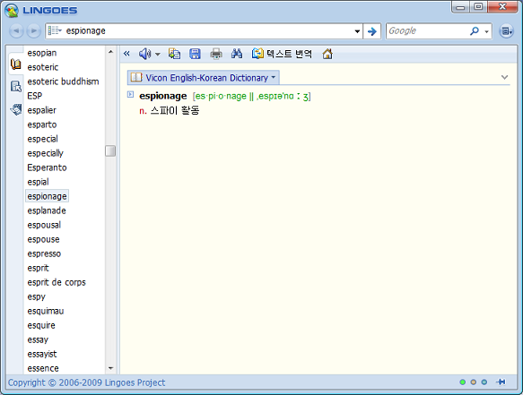Click the green phonetic transcription text
Viewport: 523px width, 395px height.
(x=251, y=96)
